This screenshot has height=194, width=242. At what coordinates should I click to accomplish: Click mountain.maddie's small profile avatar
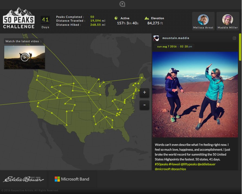point(156,38)
